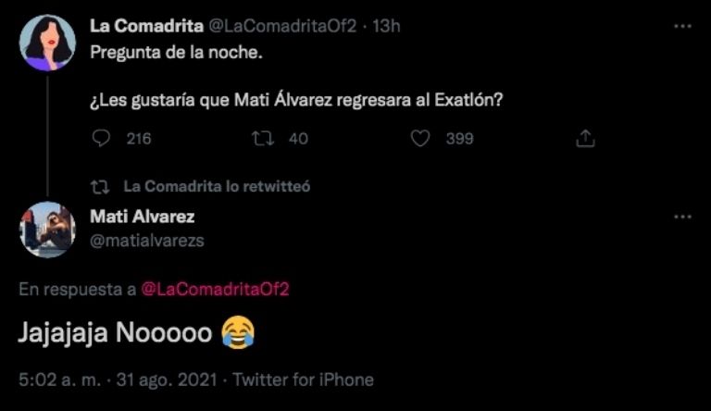This screenshot has height=411, width=711.
Task: Click the 'La Comadrita lo retwitteó' label
Action: coord(216,186)
